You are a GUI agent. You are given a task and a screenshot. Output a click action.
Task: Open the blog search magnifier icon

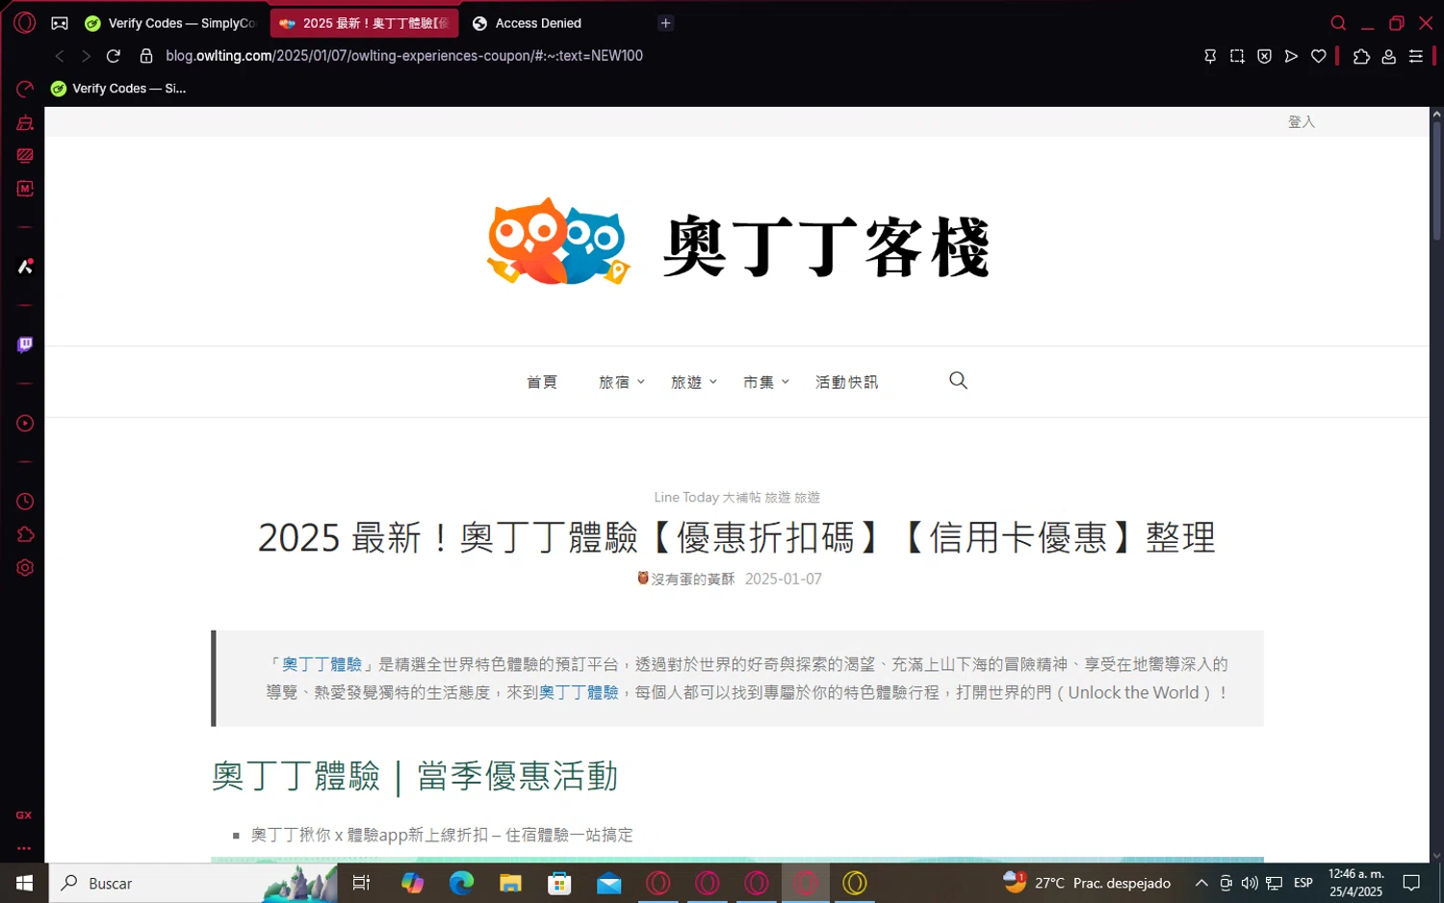tap(958, 380)
